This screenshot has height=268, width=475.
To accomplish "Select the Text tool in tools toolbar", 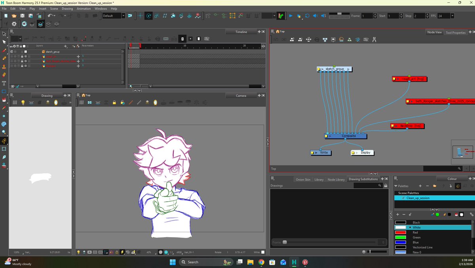I will tap(4, 83).
